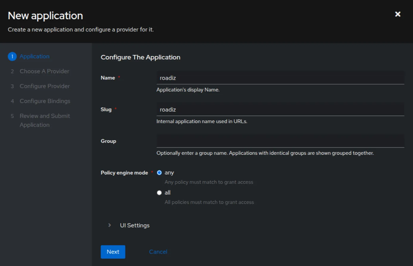Click the Next button
413x266 pixels.
113,252
